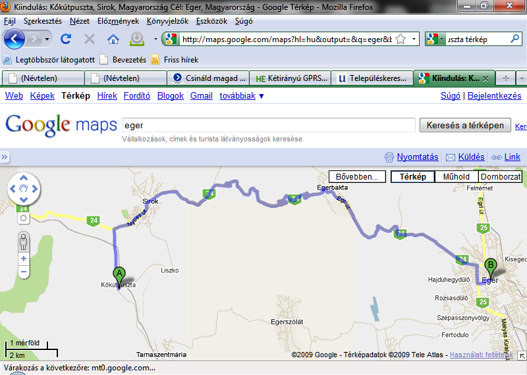Select Térkép map view

coord(413,176)
